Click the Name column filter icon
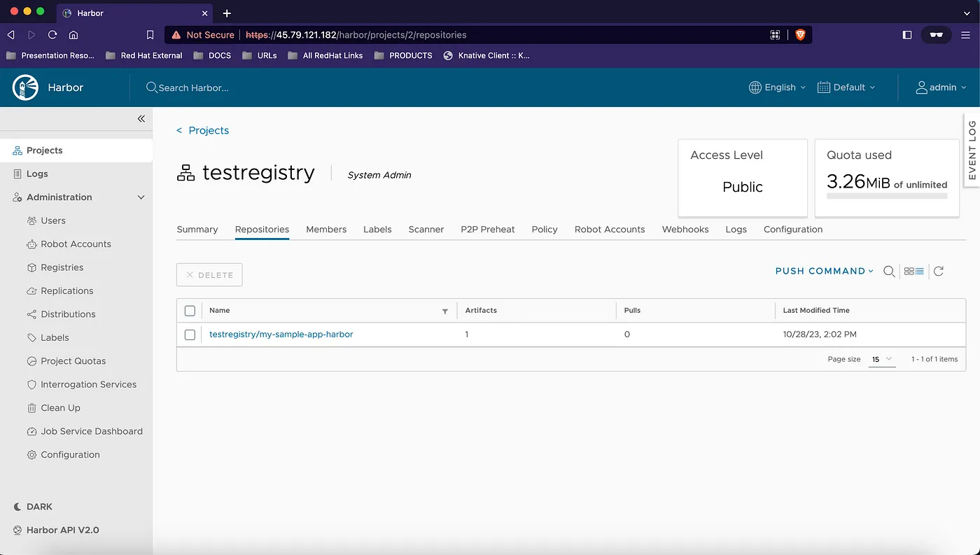980x555 pixels. pos(445,311)
